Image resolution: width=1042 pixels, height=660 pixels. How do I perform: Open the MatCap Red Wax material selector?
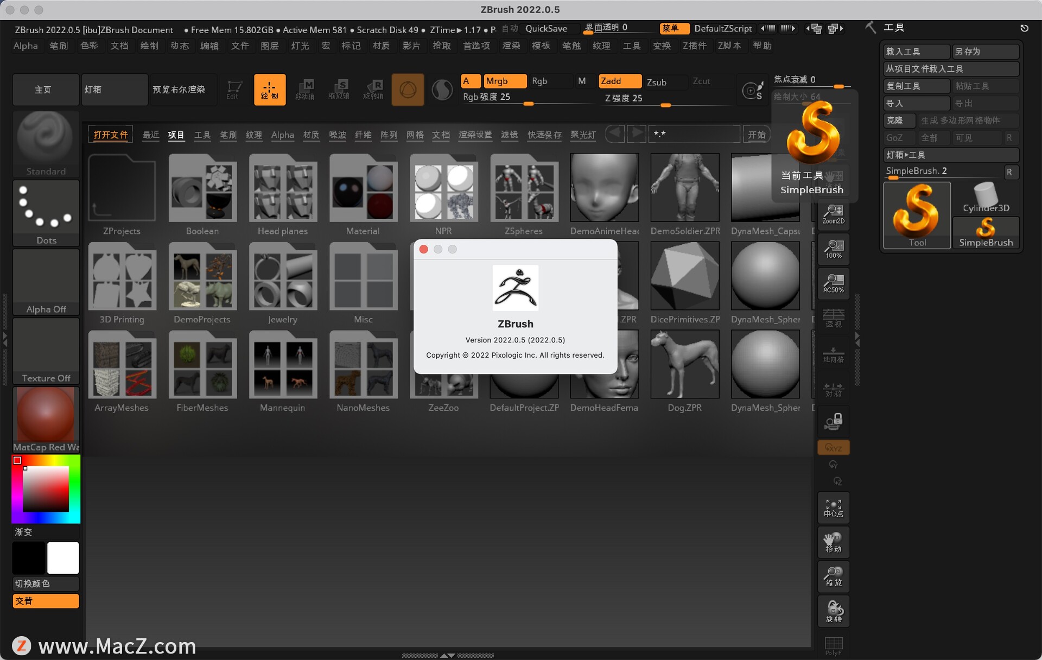pyautogui.click(x=46, y=420)
